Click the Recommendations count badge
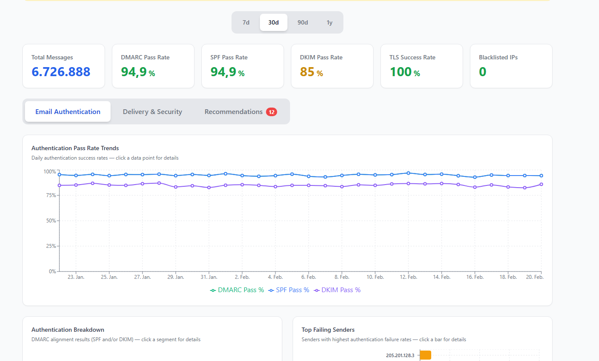This screenshot has height=361, width=599. [272, 111]
